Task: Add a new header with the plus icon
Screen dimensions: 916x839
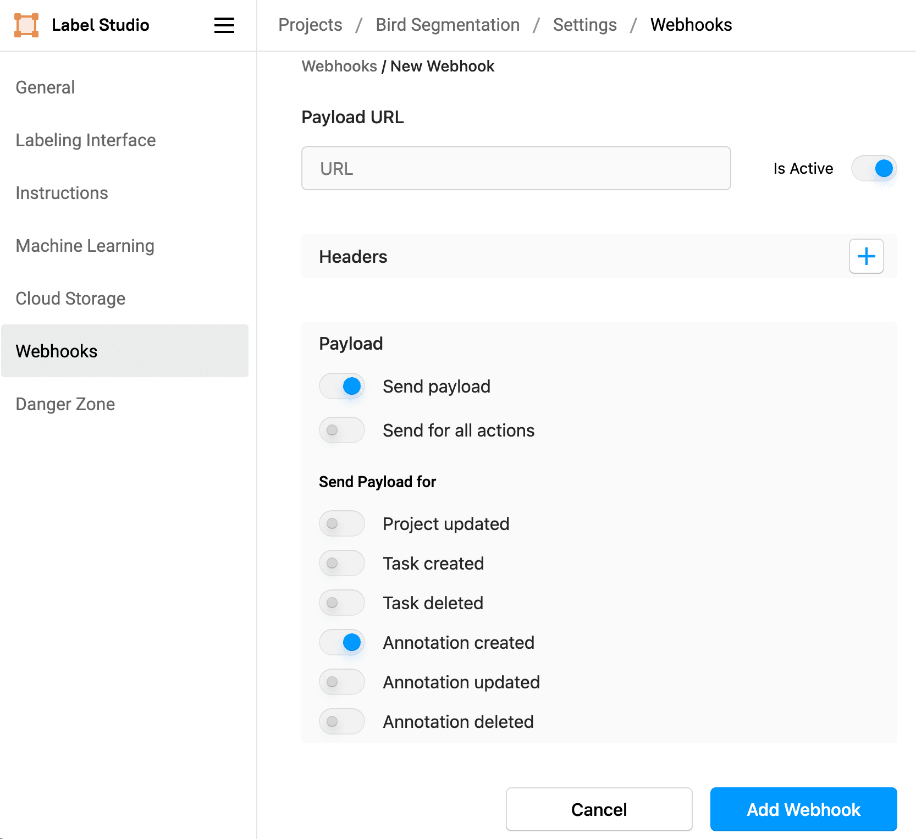Action: tap(866, 256)
